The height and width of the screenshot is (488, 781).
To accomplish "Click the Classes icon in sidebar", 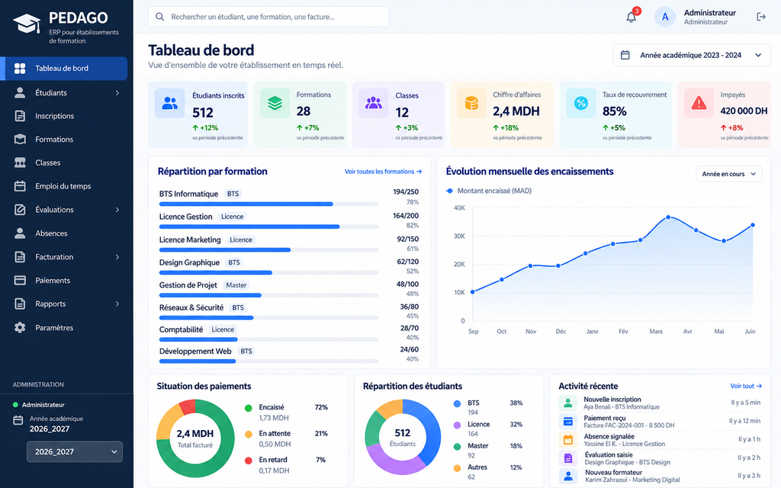I will coord(20,163).
